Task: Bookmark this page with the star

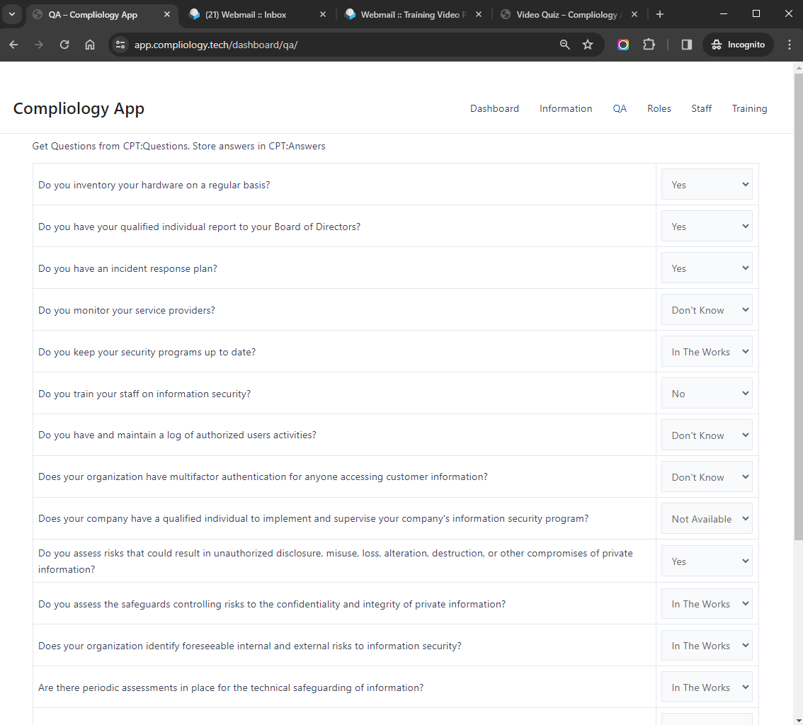Action: (588, 45)
